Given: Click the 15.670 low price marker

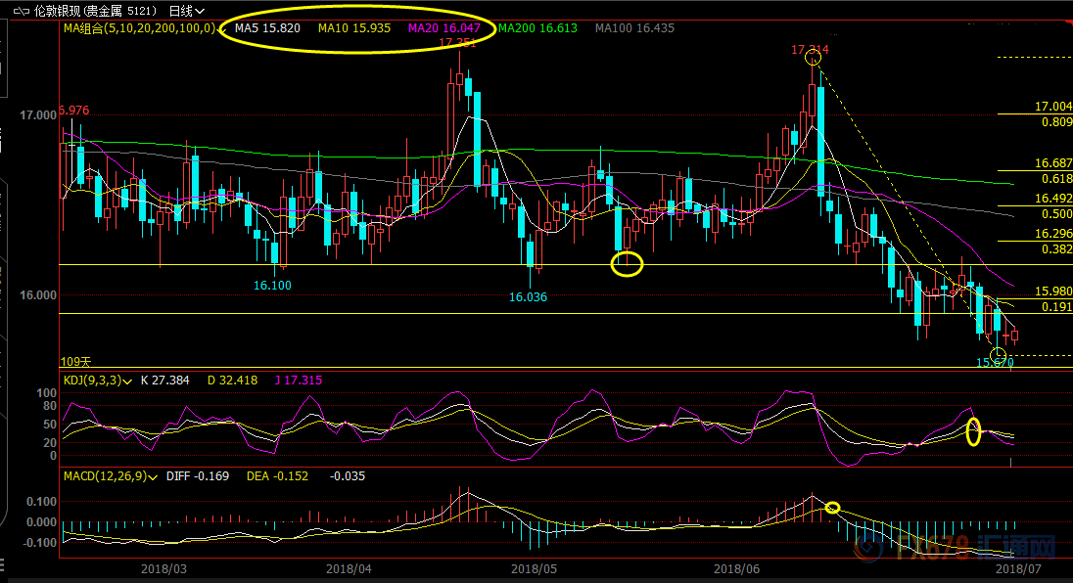Looking at the screenshot, I should (x=995, y=363).
